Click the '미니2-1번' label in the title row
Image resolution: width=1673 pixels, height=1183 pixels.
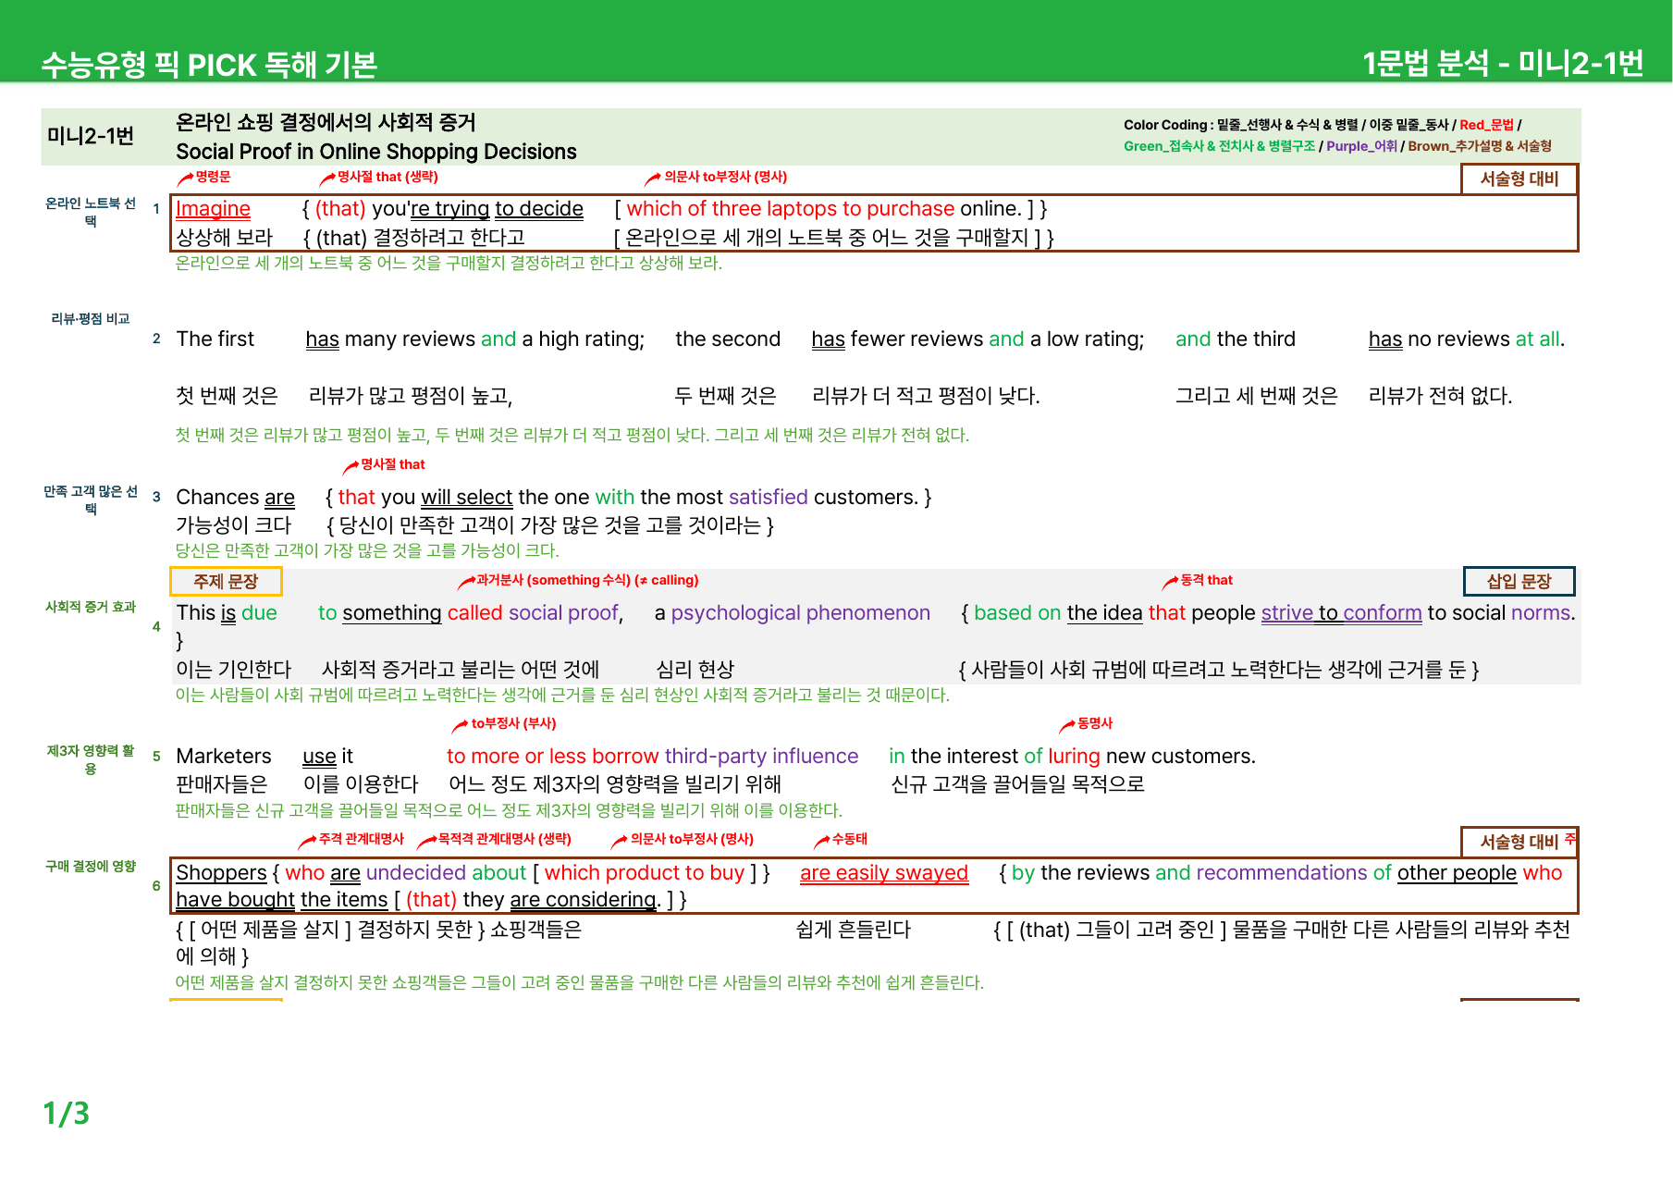click(91, 136)
